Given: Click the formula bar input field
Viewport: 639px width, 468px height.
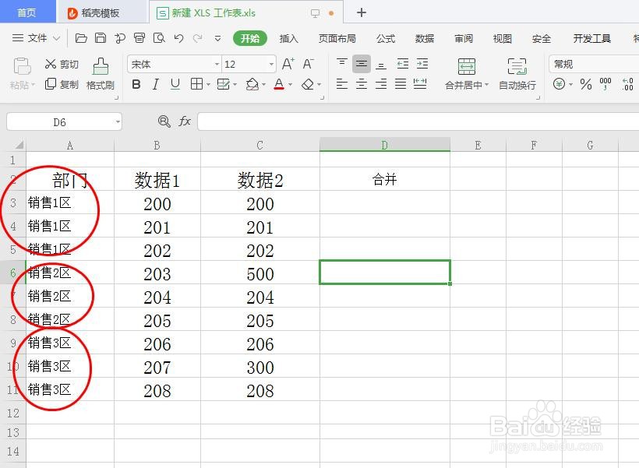Looking at the screenshot, I should [x=351, y=121].
